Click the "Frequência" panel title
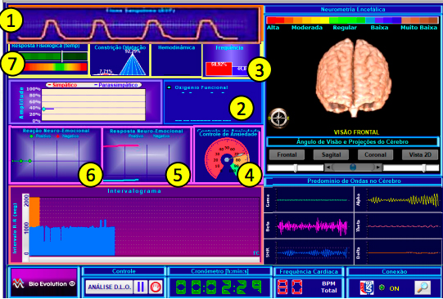The image size is (443, 299). coord(230,48)
